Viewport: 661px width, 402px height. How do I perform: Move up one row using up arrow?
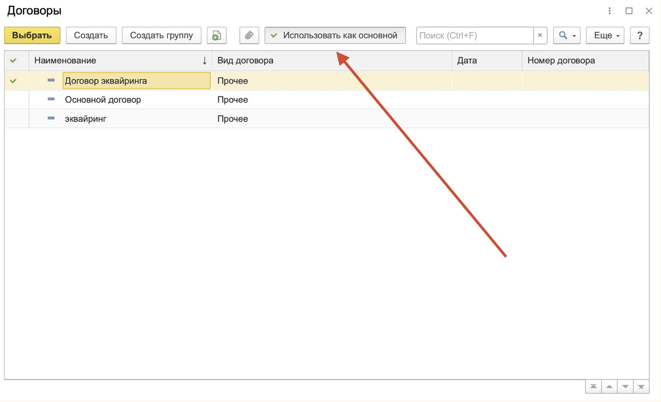coord(609,386)
